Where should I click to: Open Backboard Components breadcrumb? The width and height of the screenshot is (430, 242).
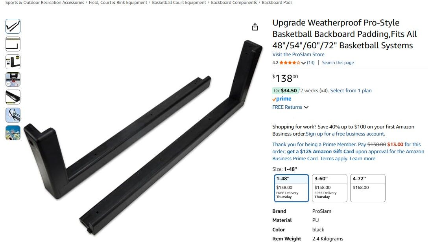[234, 2]
